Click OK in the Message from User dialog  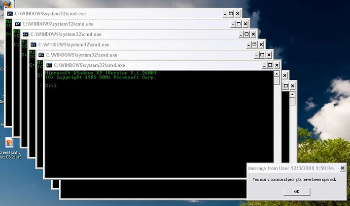[297, 191]
